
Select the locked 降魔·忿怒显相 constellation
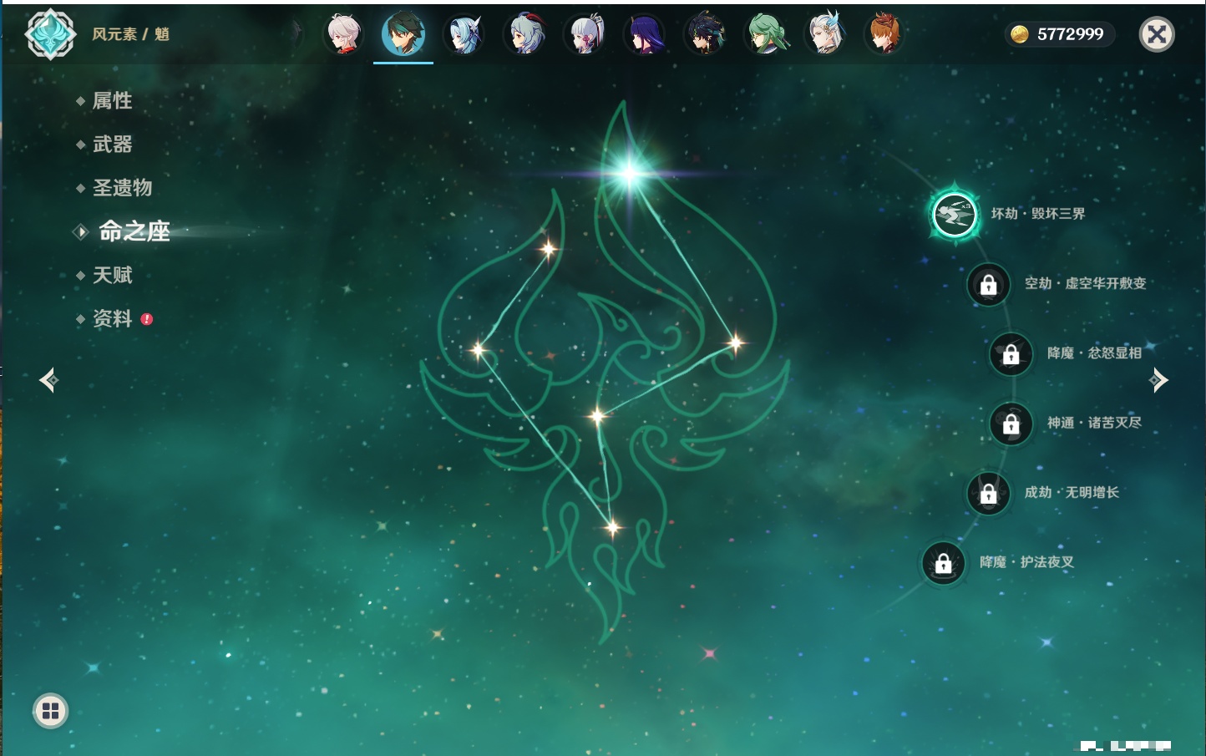pos(1011,353)
